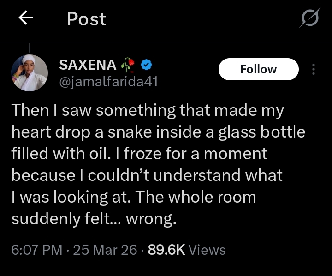Open Grok via the slashed-circle icon
The width and height of the screenshot is (332, 276).
[310, 19]
